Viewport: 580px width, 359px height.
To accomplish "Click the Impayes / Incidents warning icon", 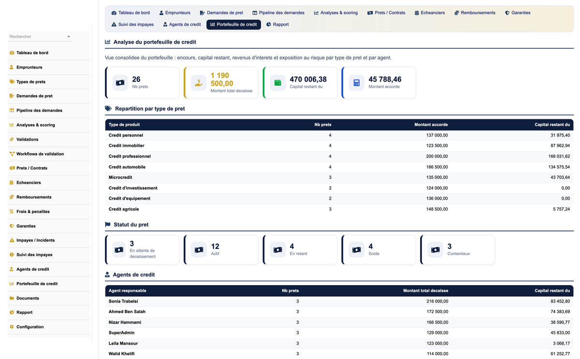I will coord(12,240).
